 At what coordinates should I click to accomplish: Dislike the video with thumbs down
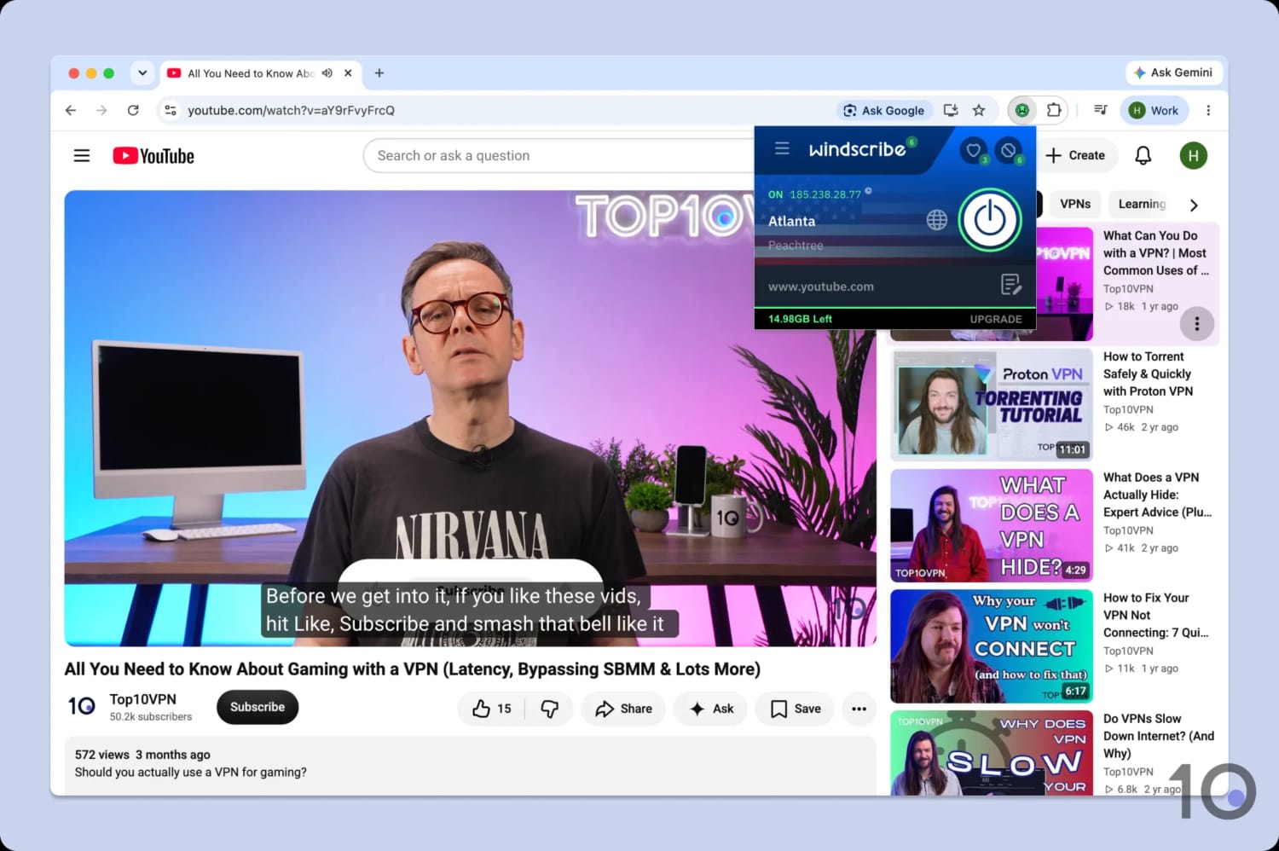pos(550,709)
